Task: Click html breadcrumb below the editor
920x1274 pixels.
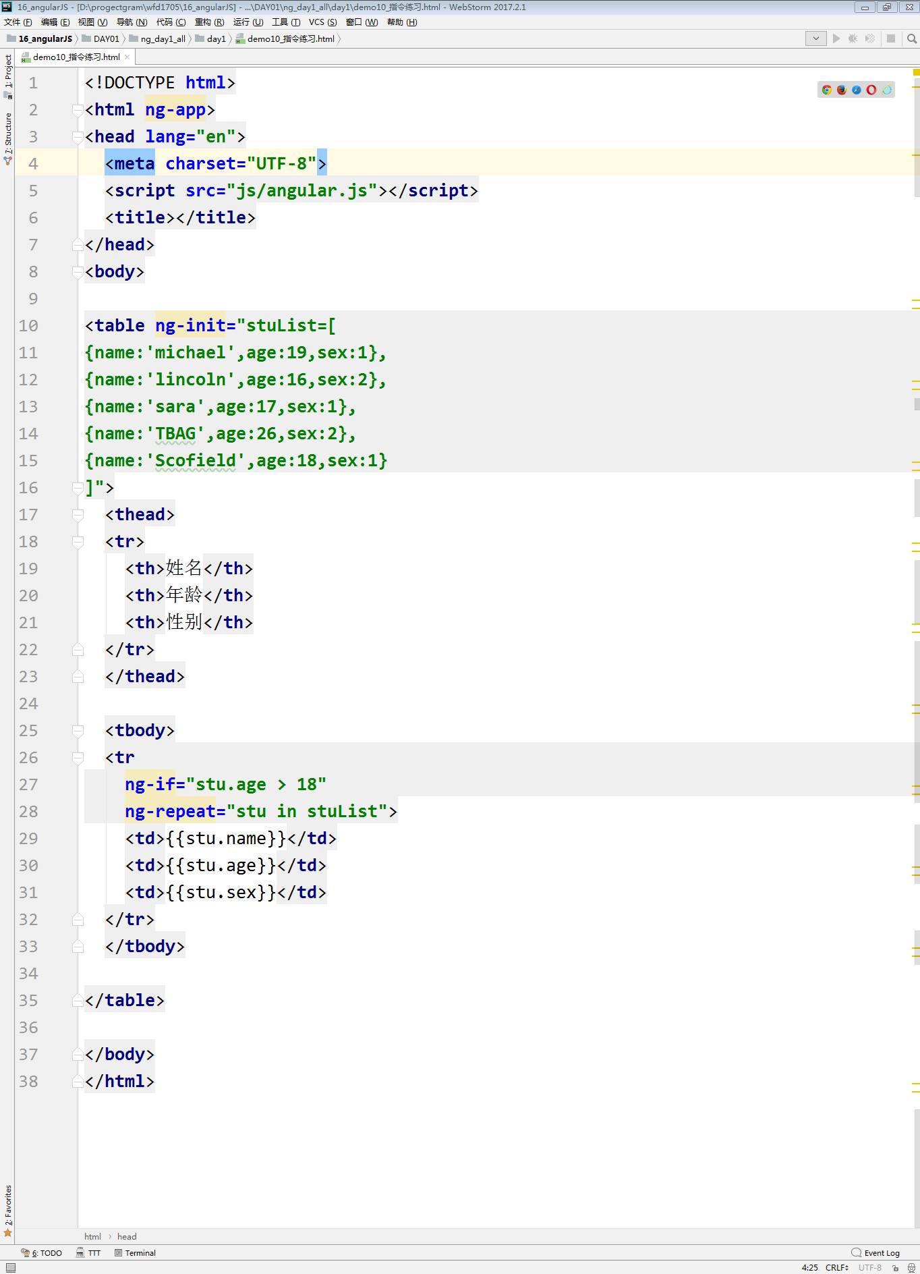Action: tap(92, 1237)
